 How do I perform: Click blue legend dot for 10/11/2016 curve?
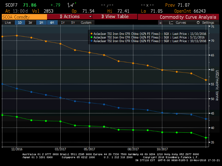tap(91, 41)
